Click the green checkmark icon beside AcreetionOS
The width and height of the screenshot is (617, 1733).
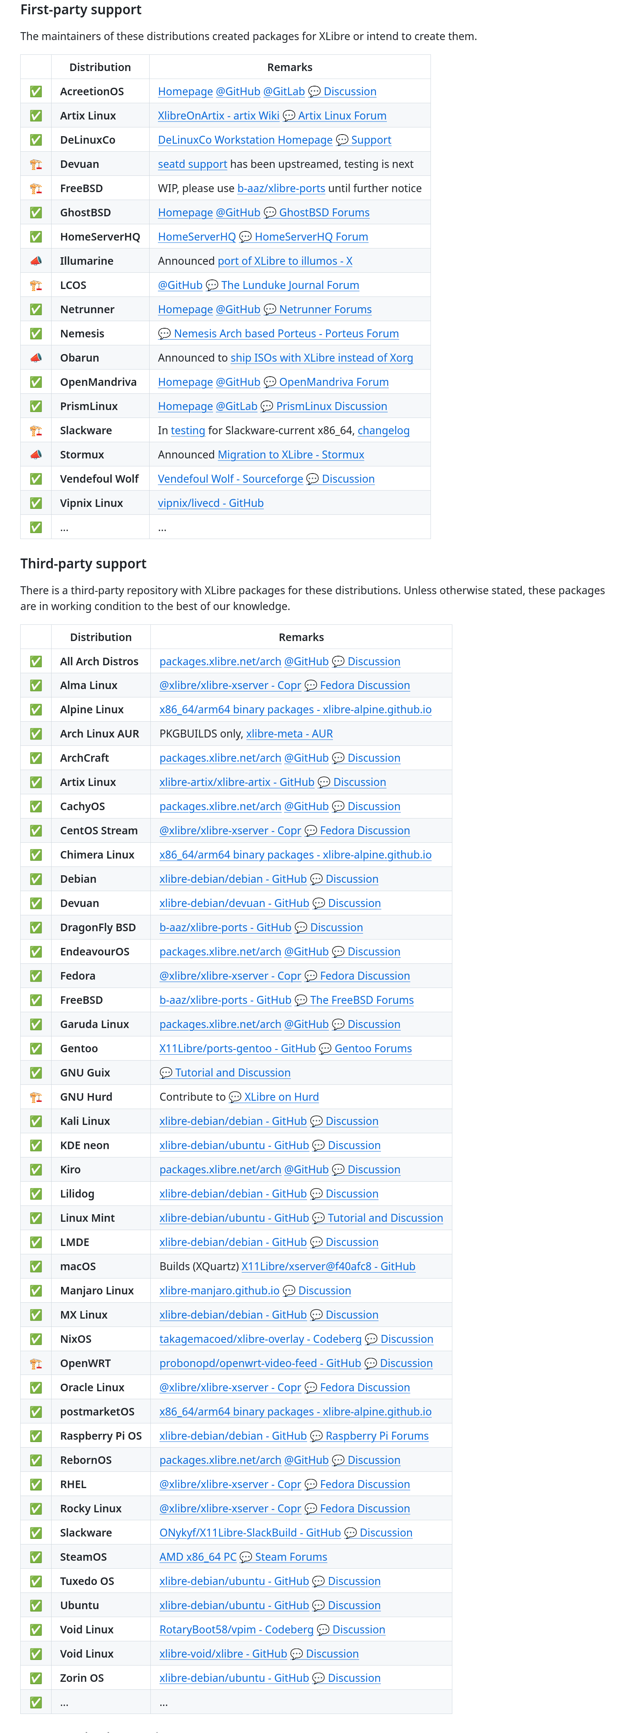(x=36, y=92)
